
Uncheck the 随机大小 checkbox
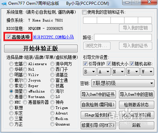(x=109, y=64)
